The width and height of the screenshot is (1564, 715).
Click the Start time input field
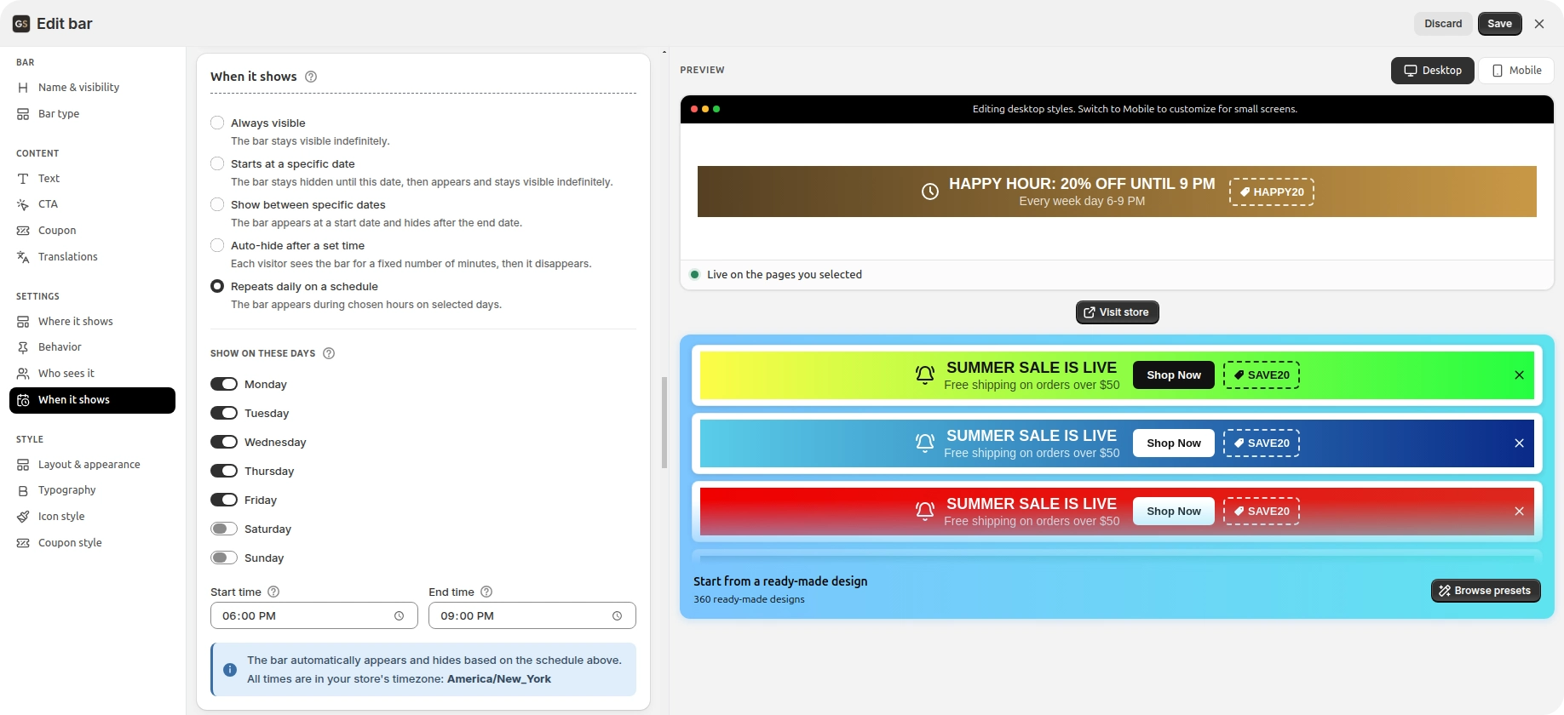(314, 615)
